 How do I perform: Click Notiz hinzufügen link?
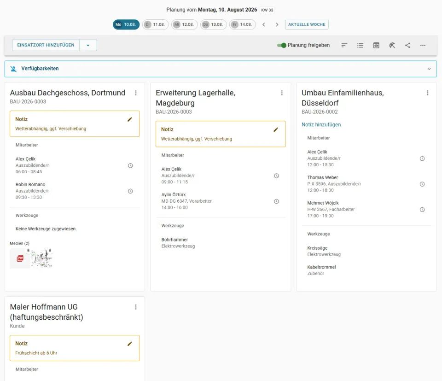(x=321, y=125)
